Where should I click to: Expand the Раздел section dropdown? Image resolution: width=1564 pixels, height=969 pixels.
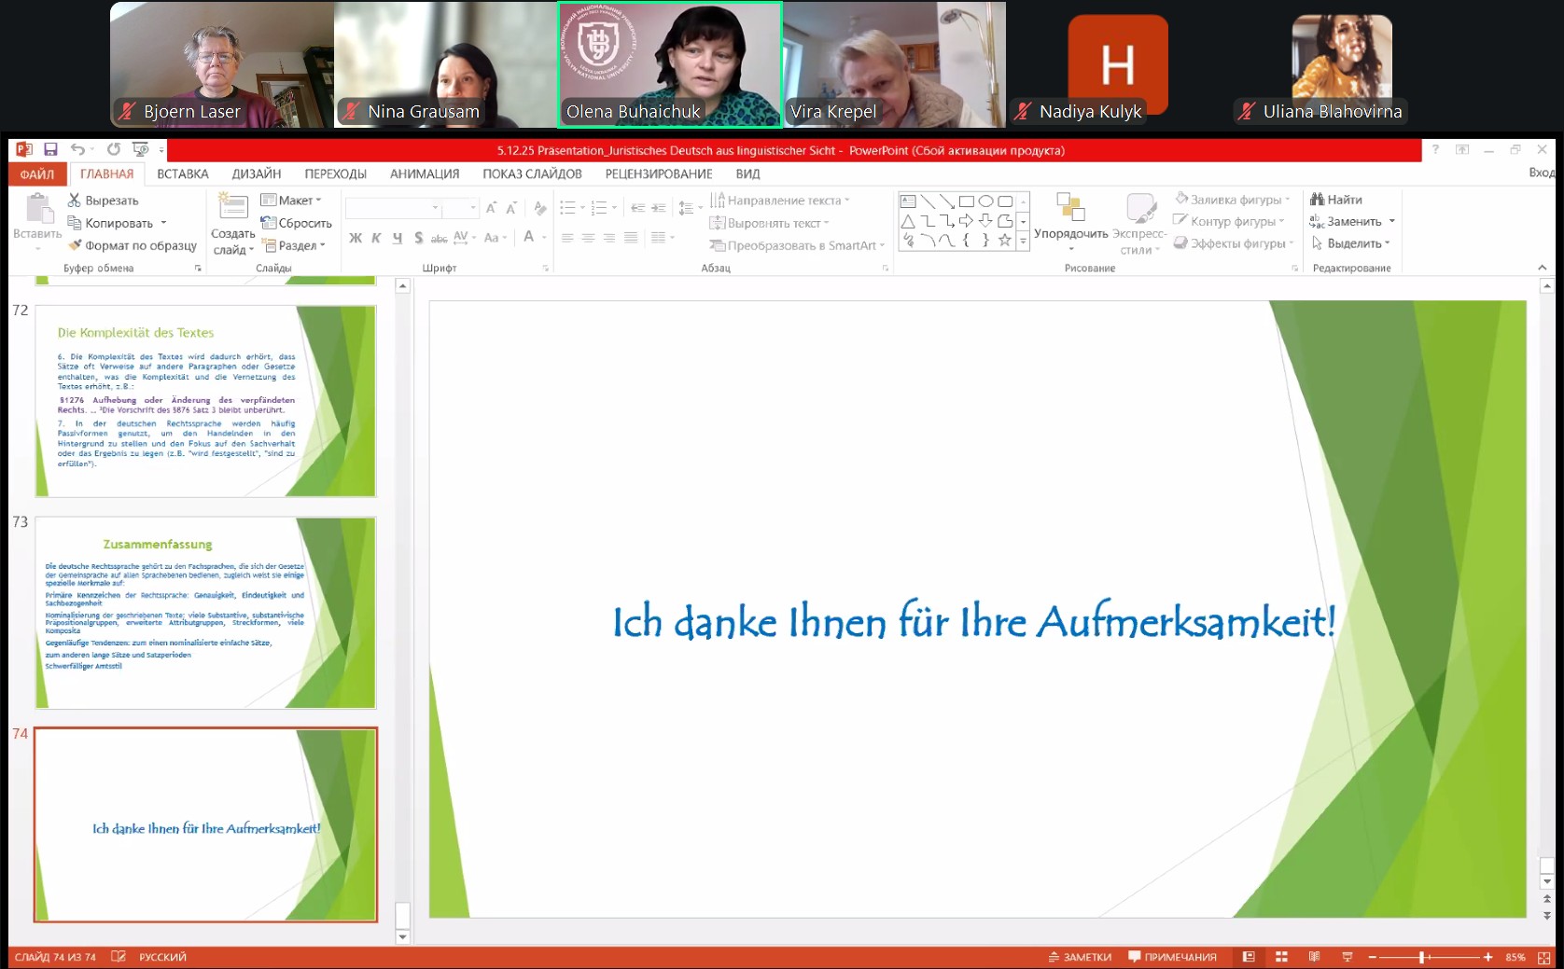(x=295, y=245)
